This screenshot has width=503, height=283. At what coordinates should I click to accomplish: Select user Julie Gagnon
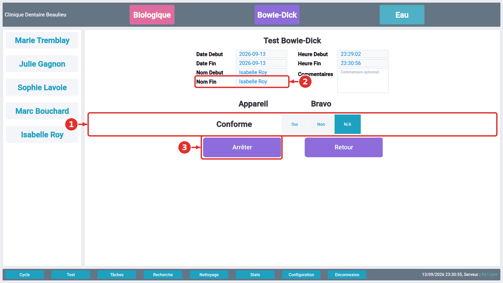pyautogui.click(x=42, y=64)
